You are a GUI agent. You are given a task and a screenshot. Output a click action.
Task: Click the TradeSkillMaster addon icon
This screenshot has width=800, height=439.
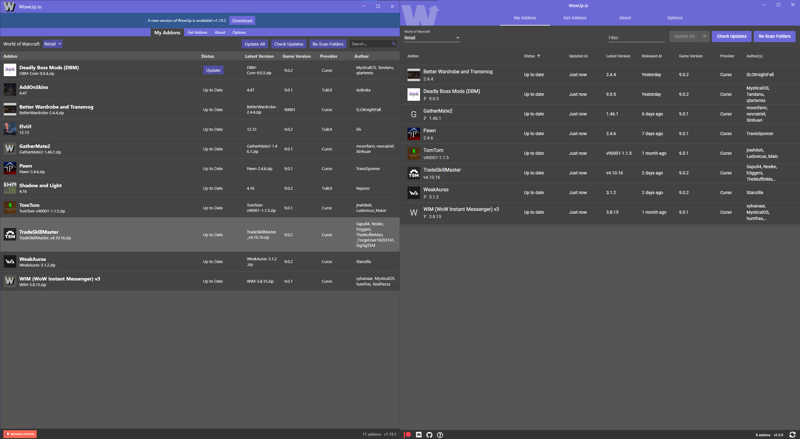coord(10,234)
